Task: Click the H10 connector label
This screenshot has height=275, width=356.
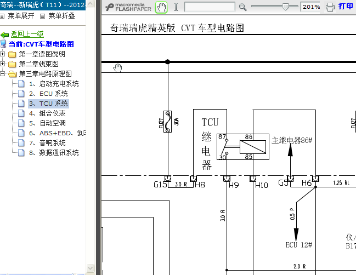Action: (262, 185)
